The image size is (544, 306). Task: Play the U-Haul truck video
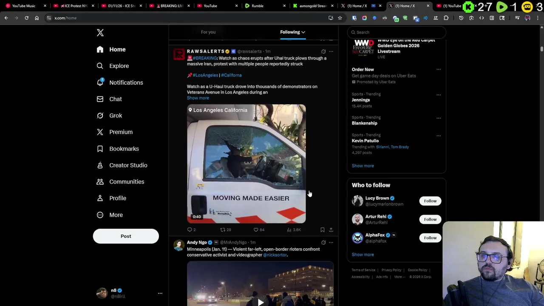click(246, 164)
